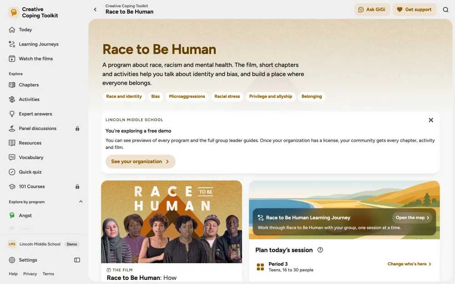The height and width of the screenshot is (284, 455).
Task: Open the Angst program icon
Action: tap(12, 215)
